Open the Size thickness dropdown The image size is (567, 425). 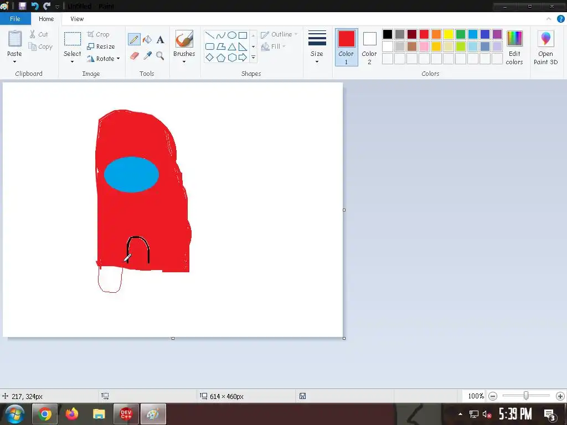(317, 48)
